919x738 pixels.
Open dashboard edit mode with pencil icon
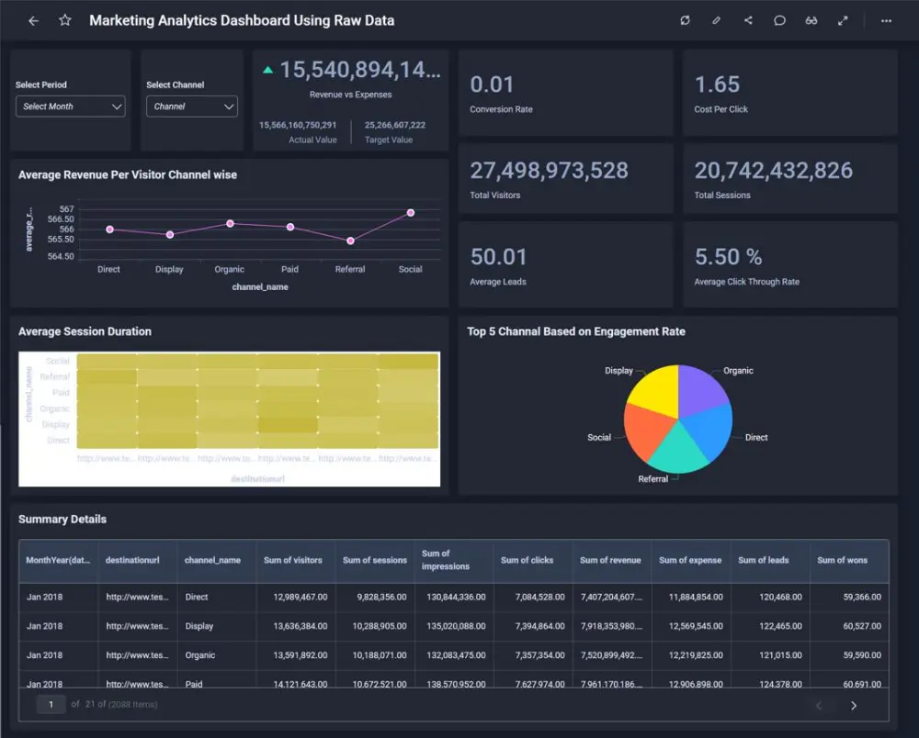tap(716, 20)
